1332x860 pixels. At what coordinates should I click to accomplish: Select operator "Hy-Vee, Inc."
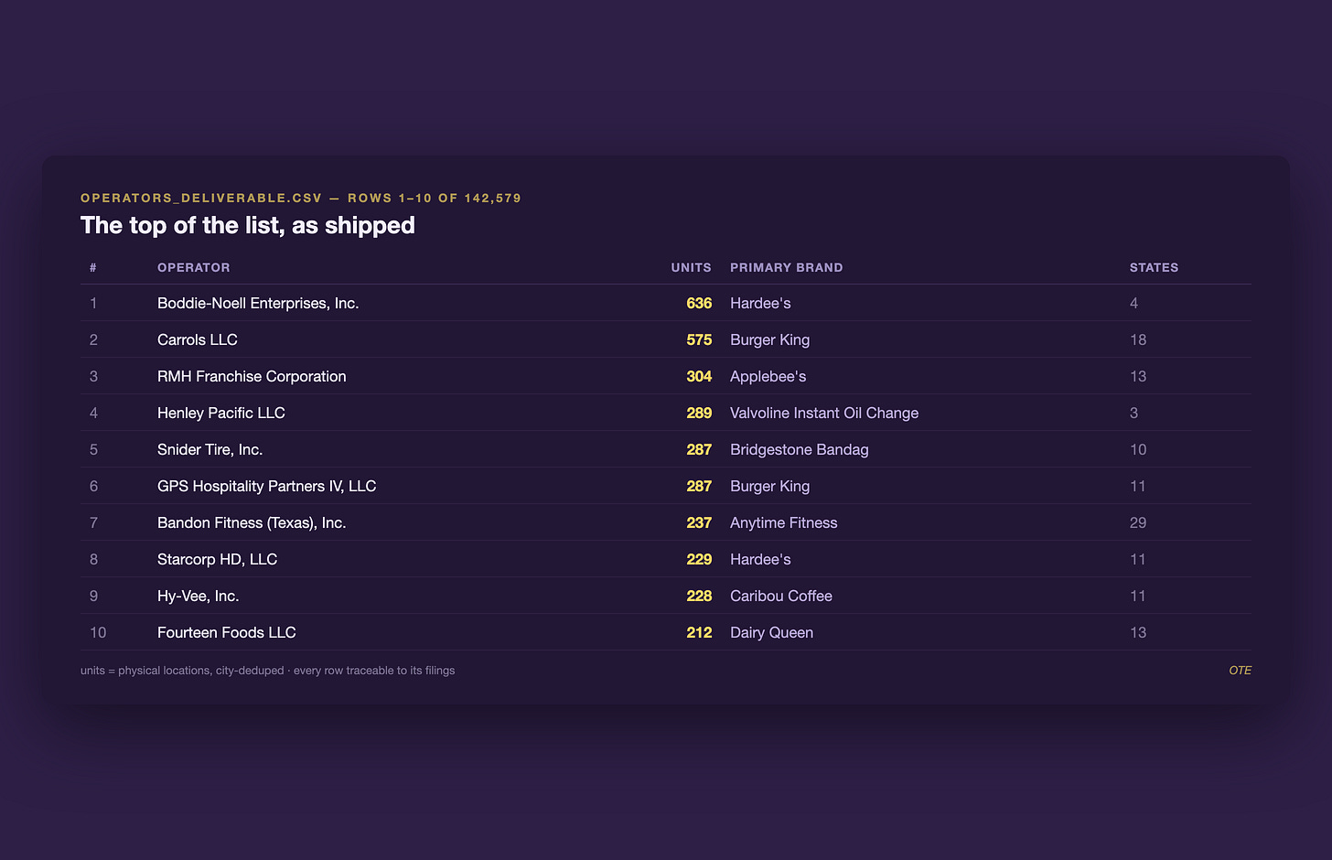(x=199, y=596)
